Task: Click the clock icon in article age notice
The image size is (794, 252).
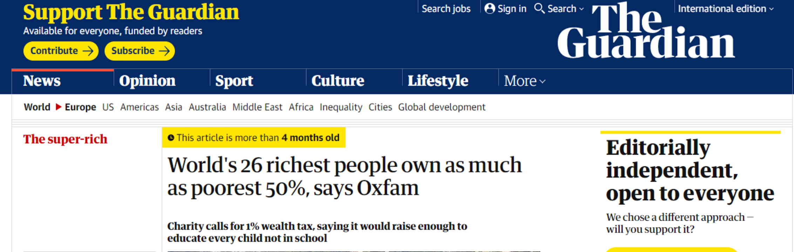Action: (171, 138)
